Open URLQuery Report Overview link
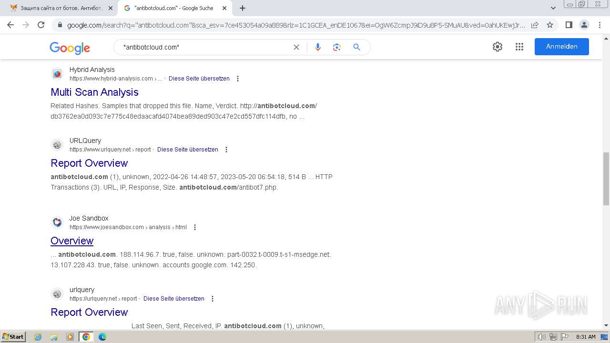Screen dimensions: 610x343 pos(89,163)
